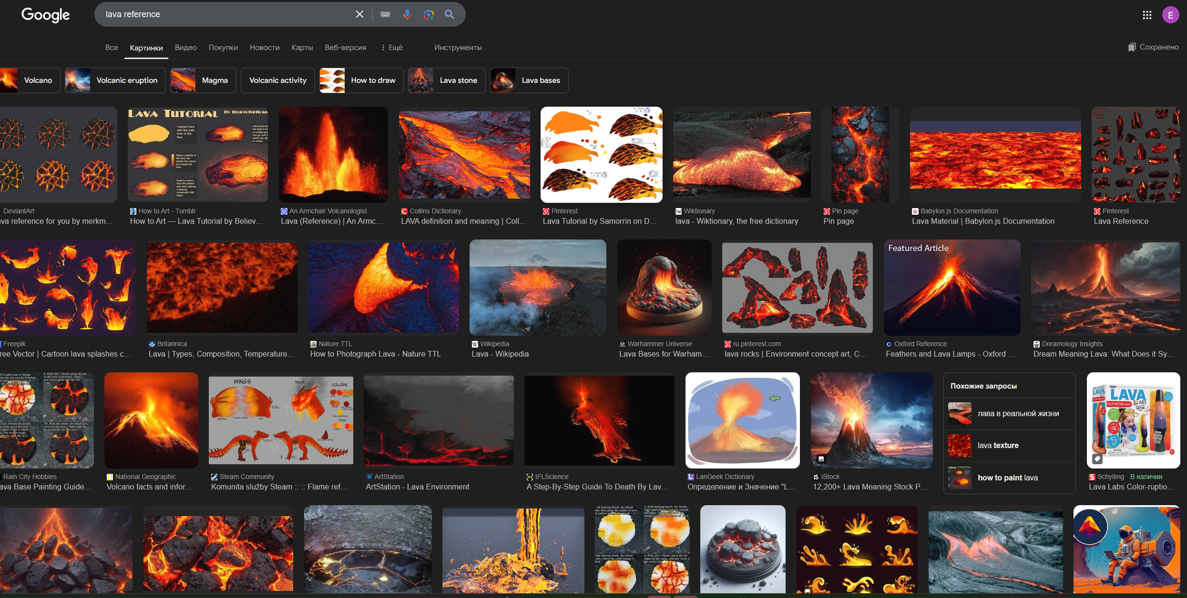This screenshot has width=1187, height=598.
Task: Expand the Ещё more menu
Action: [392, 48]
